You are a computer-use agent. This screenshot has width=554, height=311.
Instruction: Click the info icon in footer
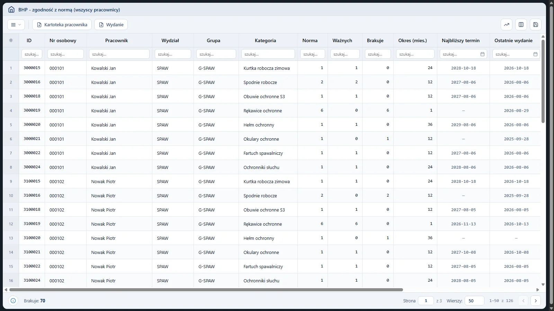(x=13, y=301)
